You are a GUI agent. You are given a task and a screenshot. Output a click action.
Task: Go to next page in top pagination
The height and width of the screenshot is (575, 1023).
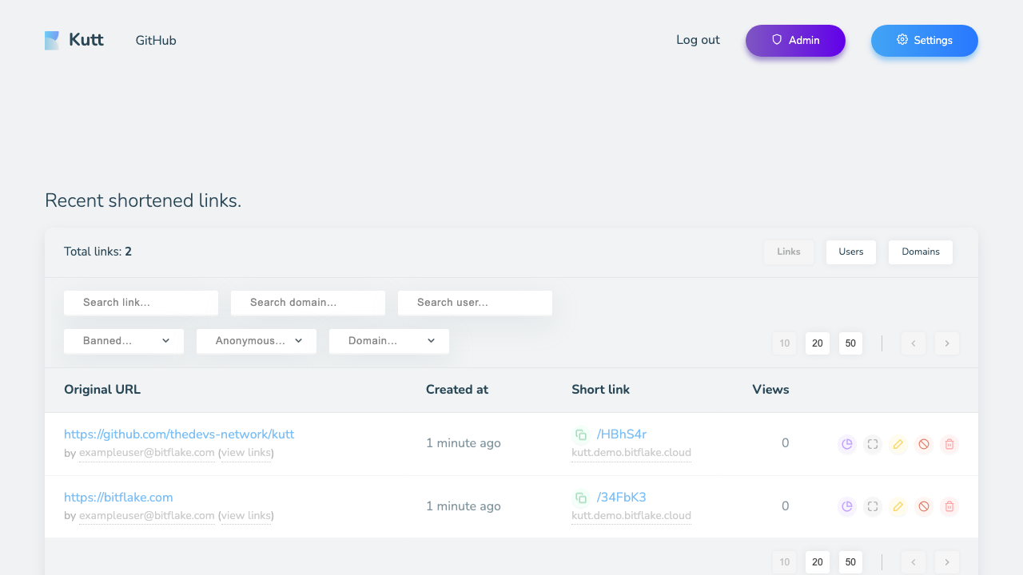947,343
